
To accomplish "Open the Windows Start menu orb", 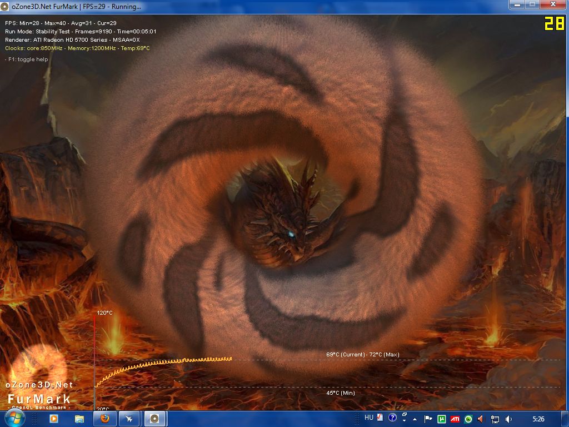I will tap(15, 419).
